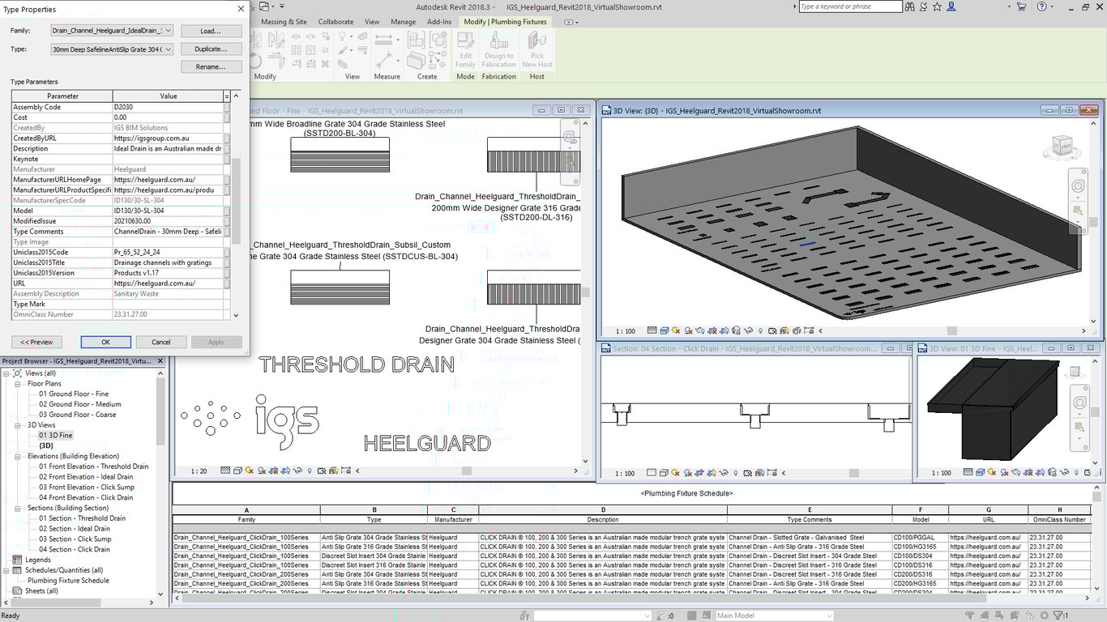Click the Design to Fabrication icon
1107x622 pixels.
[498, 42]
